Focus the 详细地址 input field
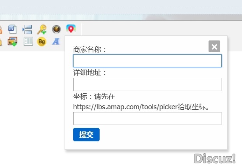Screen dimensions: 242x168 (147, 84)
